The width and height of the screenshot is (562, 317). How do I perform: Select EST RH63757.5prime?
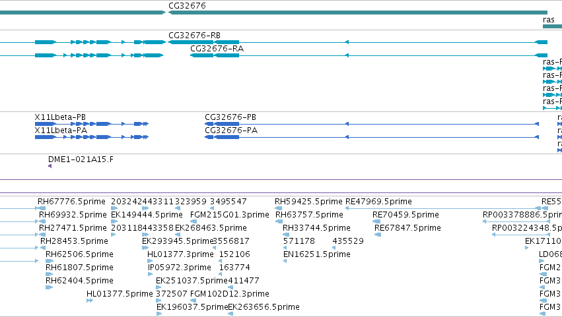[x=309, y=215]
